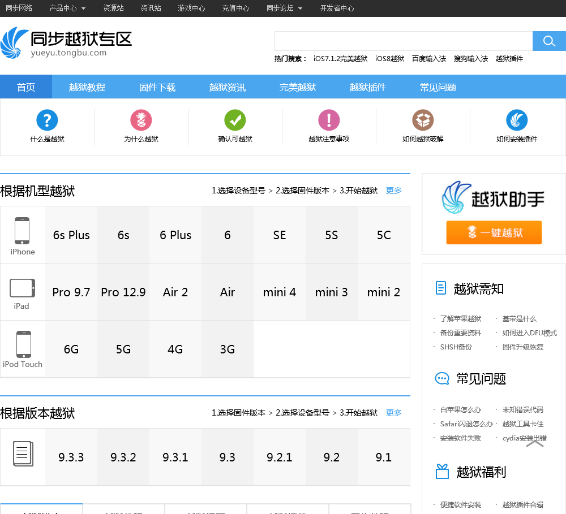Click the magnifier search button
This screenshot has height=514, width=566.
click(x=548, y=41)
